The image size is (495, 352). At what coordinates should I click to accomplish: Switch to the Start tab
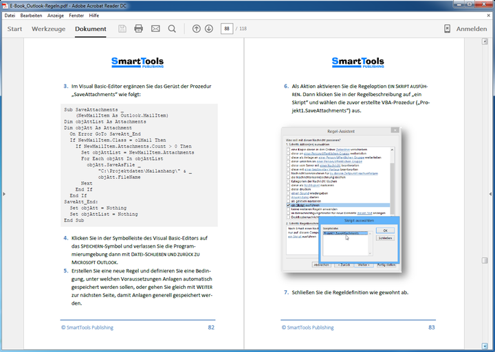15,29
